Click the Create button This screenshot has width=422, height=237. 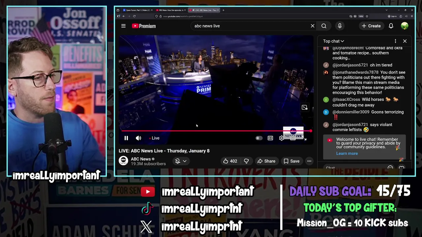tap(371, 26)
